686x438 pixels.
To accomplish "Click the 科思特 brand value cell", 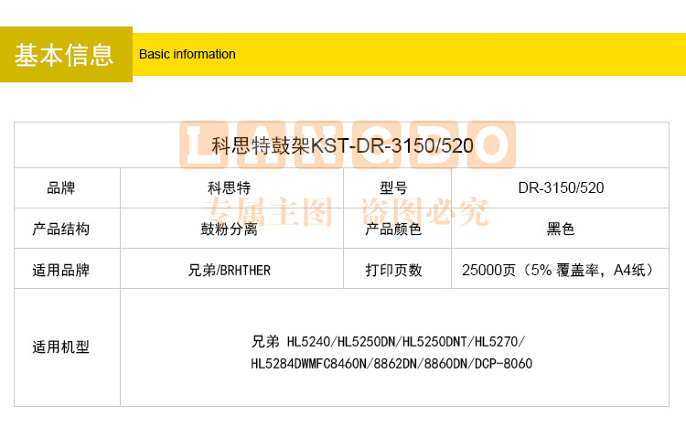I will 232,188.
